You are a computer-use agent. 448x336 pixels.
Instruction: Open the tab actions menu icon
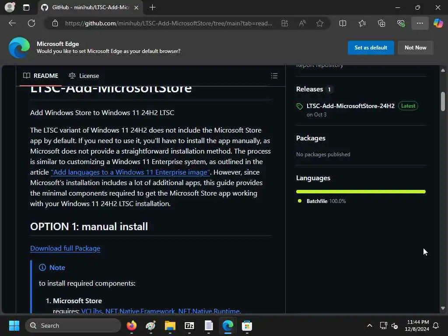point(26,7)
